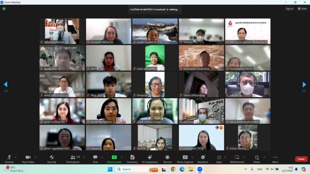Open the tray microphone indicator
The image size is (310, 174).
tap(252, 169)
